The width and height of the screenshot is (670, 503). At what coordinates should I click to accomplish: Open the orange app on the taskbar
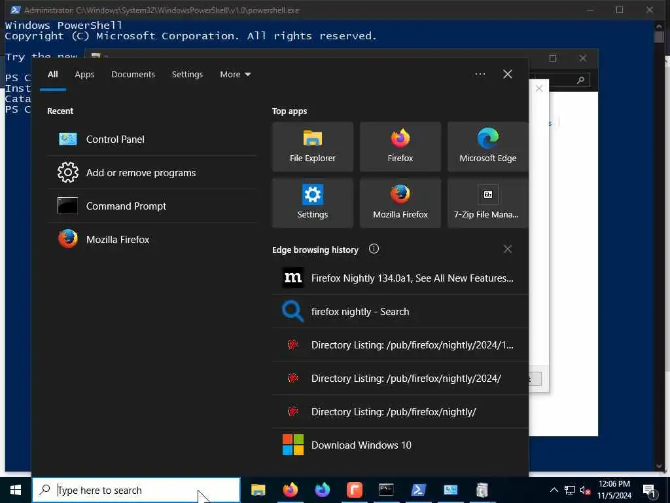point(354,490)
